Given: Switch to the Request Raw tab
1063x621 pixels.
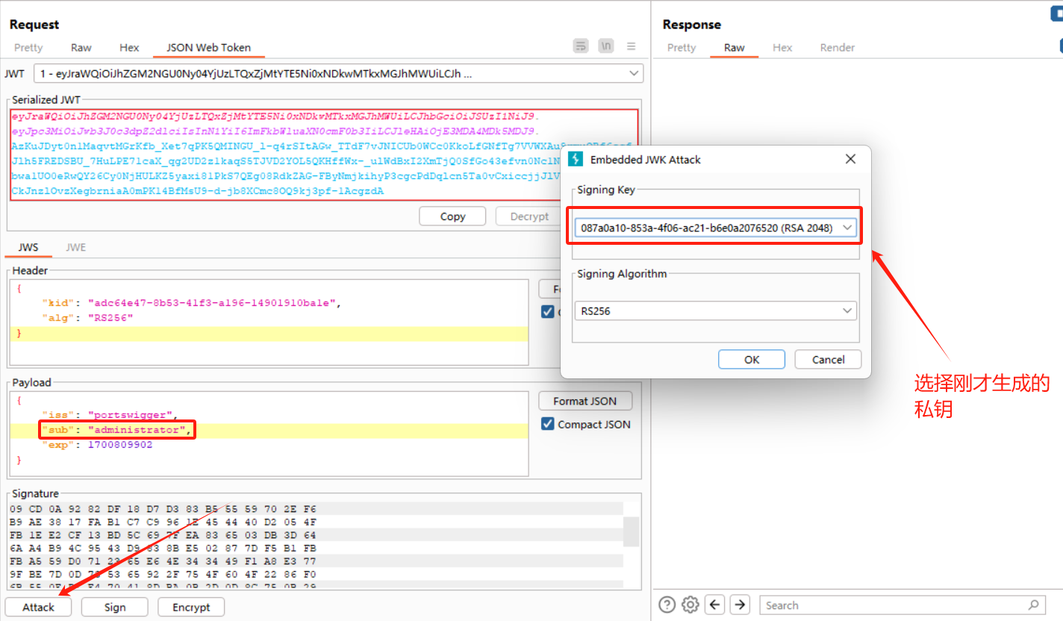Looking at the screenshot, I should click(x=81, y=47).
